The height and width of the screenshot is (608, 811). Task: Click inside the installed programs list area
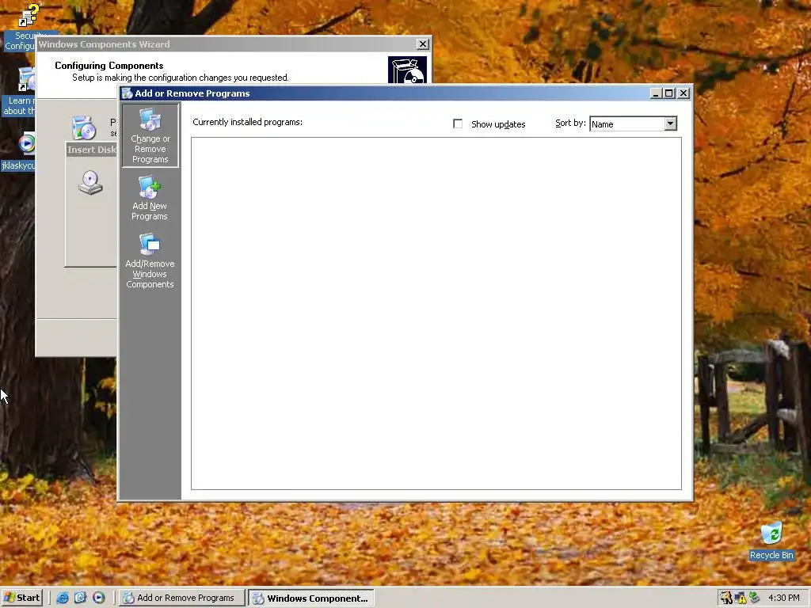tap(436, 313)
